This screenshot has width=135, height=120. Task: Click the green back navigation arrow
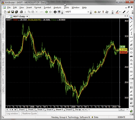47,12
